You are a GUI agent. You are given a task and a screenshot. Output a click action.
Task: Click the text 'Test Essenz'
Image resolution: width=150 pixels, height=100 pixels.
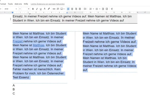tap(21, 77)
